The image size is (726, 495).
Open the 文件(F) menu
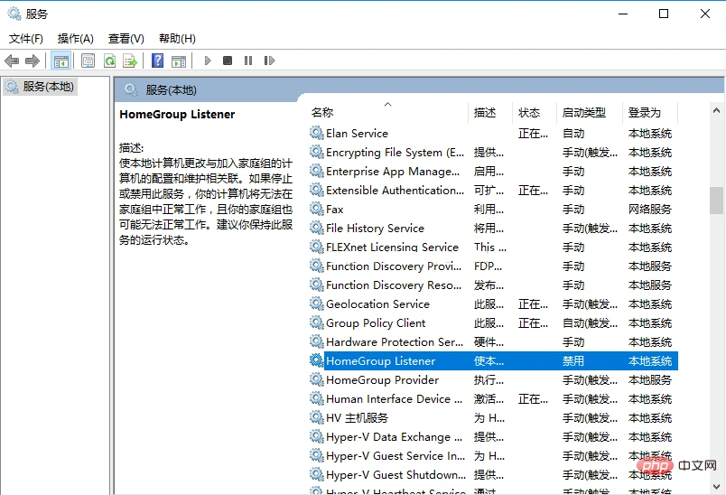(26, 39)
